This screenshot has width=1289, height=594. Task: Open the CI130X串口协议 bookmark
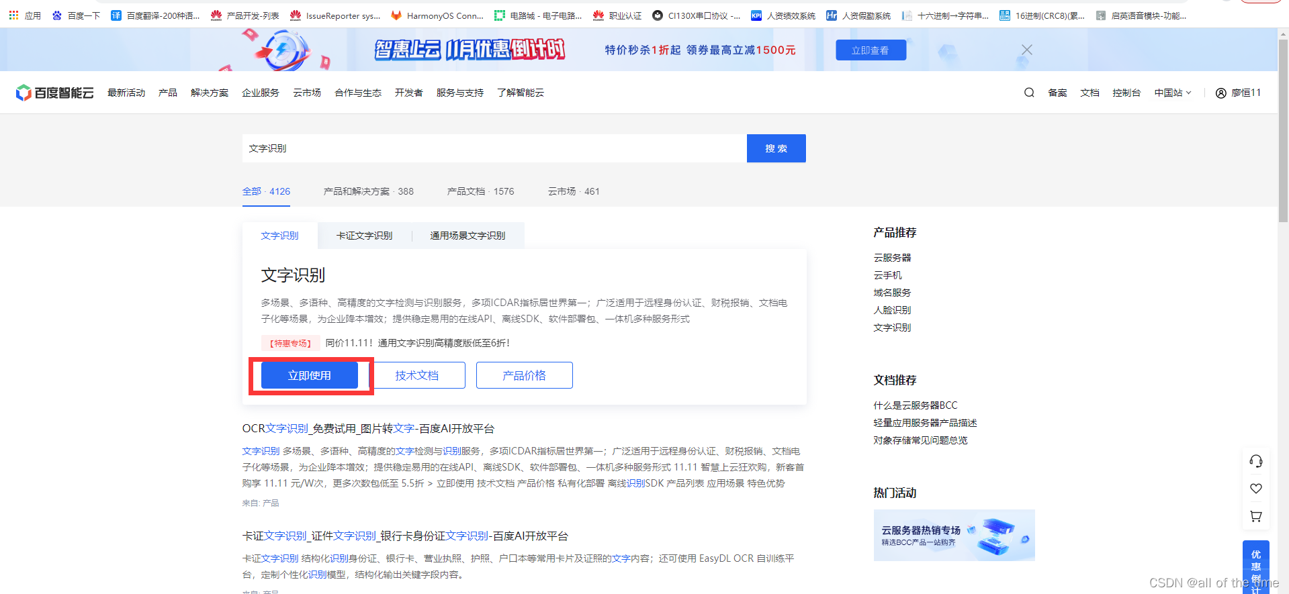[x=697, y=15]
